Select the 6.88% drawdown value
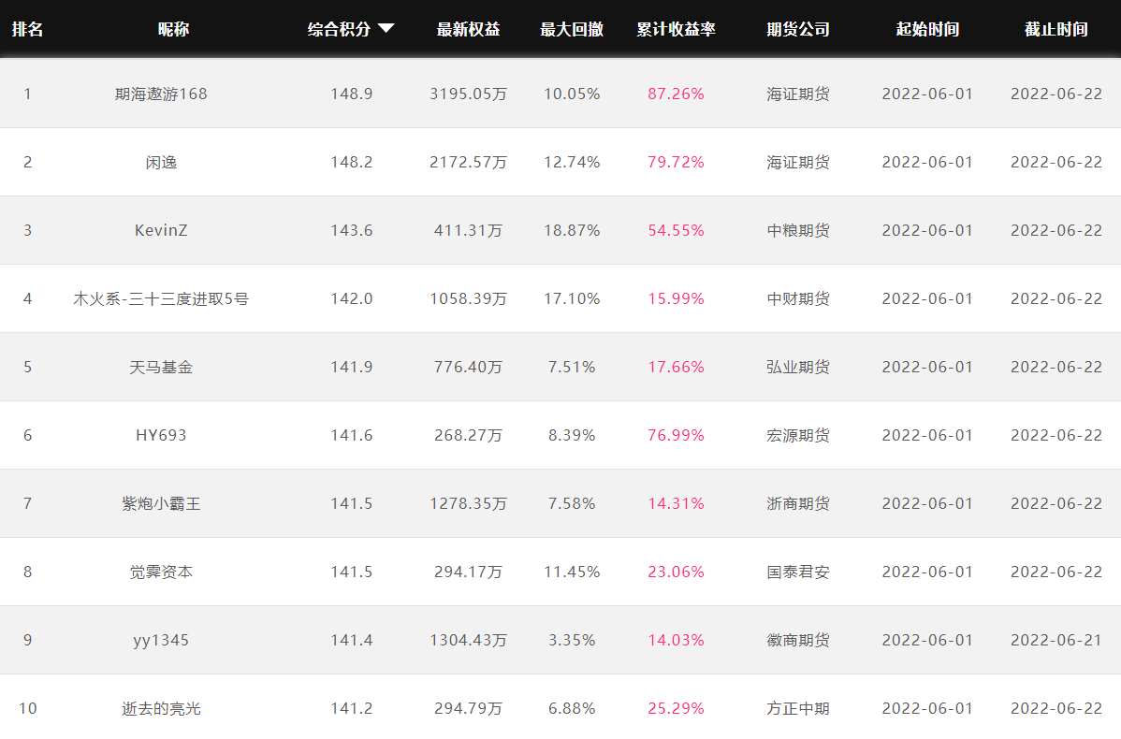The image size is (1121, 739). 572,709
